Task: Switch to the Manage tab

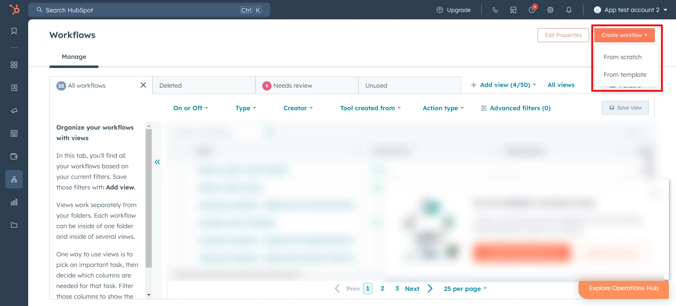Action: click(74, 57)
